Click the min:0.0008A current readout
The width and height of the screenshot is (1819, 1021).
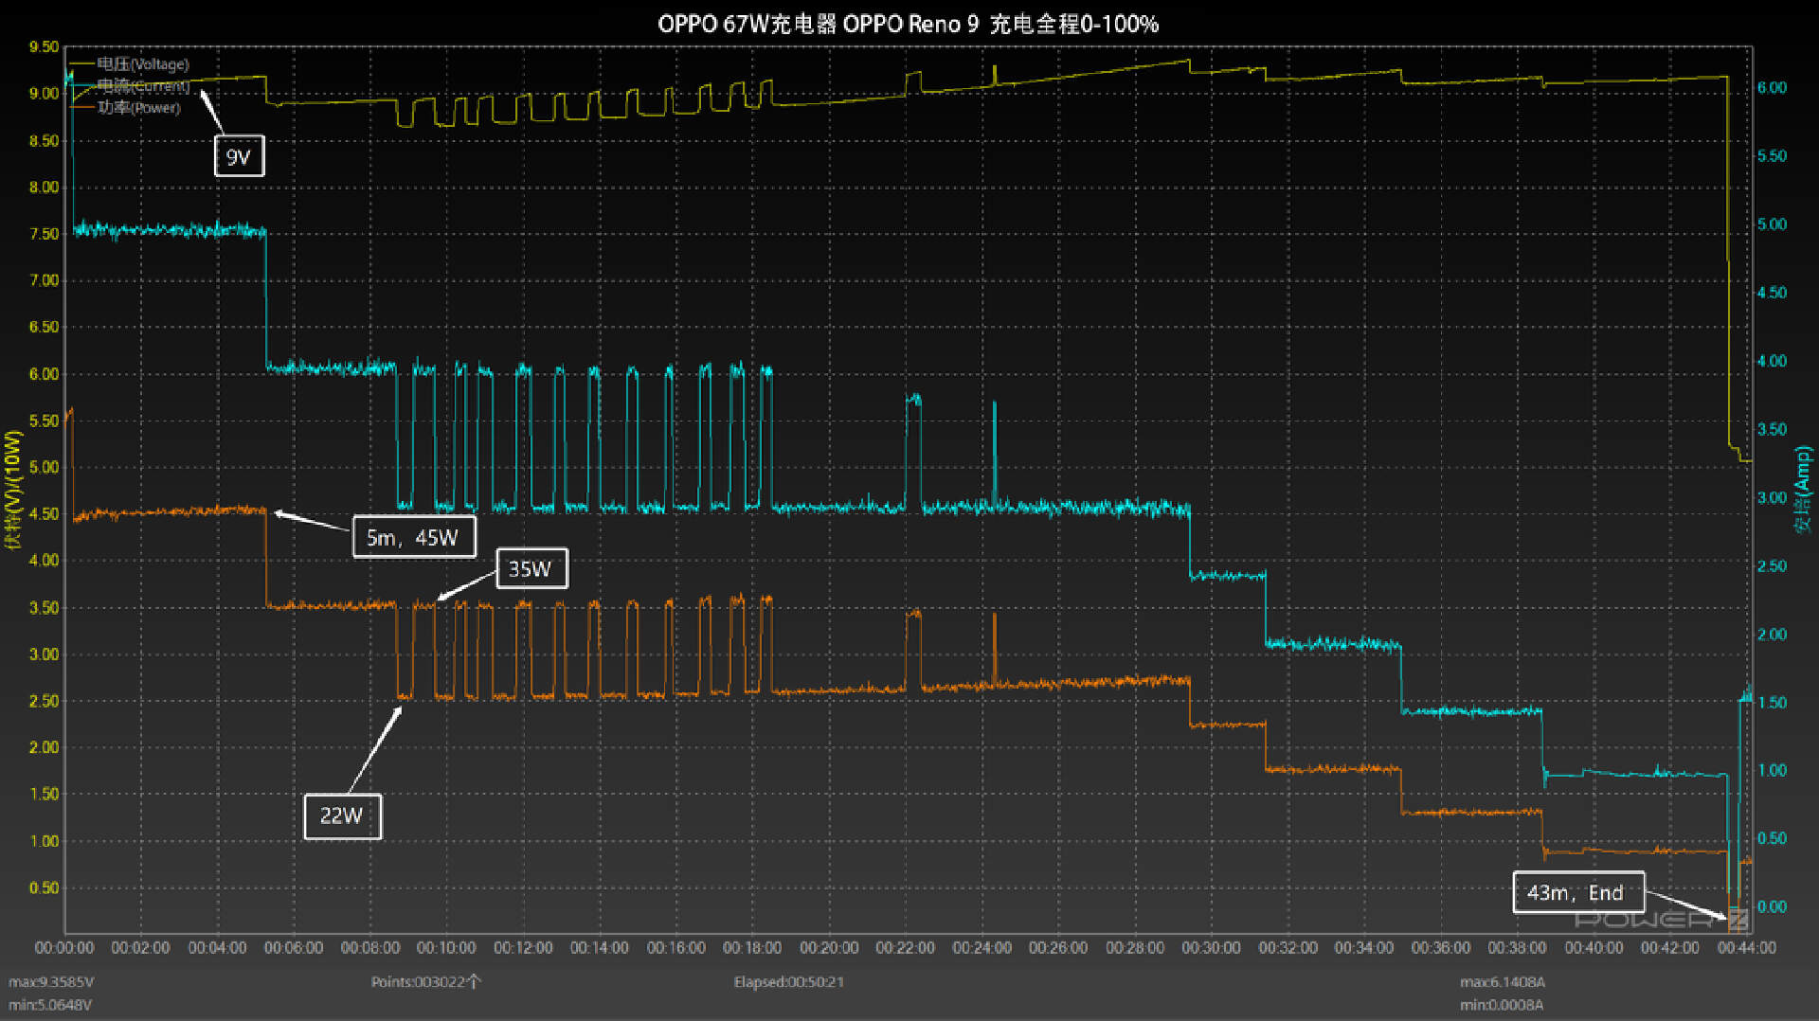coord(1502,1005)
